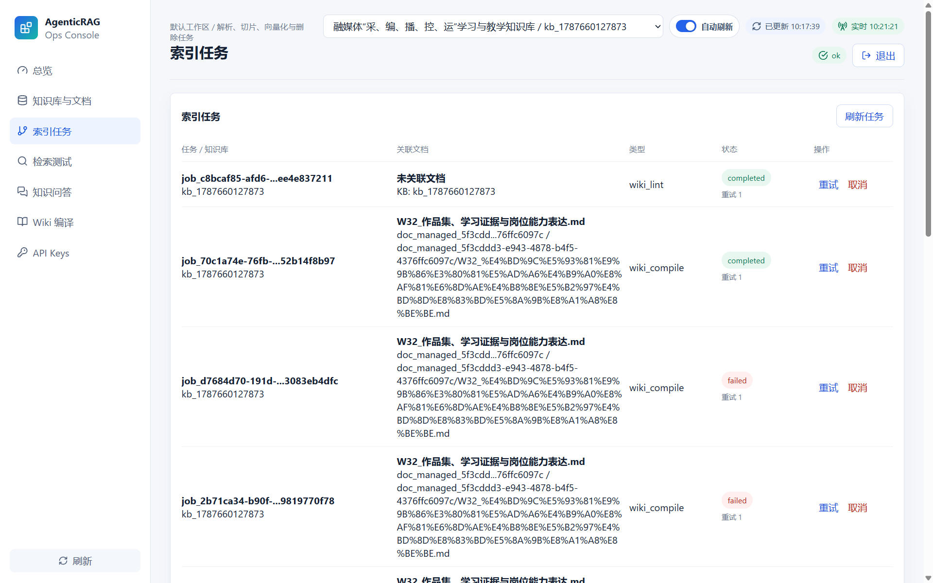
Task: Cancel job_c8bcaf85 wiki_lint task
Action: pyautogui.click(x=858, y=185)
